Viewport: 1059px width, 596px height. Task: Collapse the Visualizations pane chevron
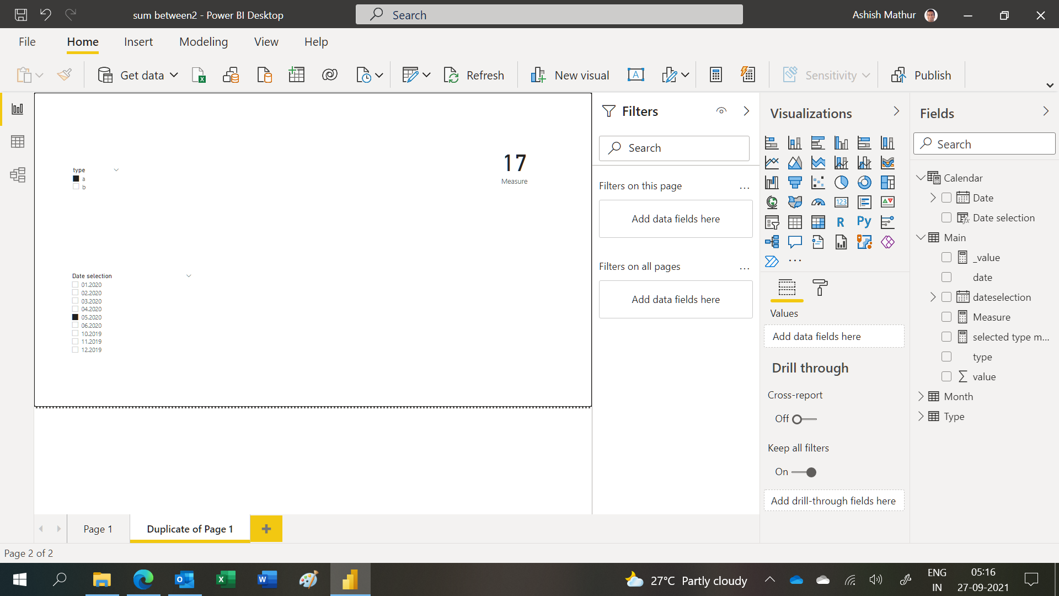pyautogui.click(x=896, y=111)
